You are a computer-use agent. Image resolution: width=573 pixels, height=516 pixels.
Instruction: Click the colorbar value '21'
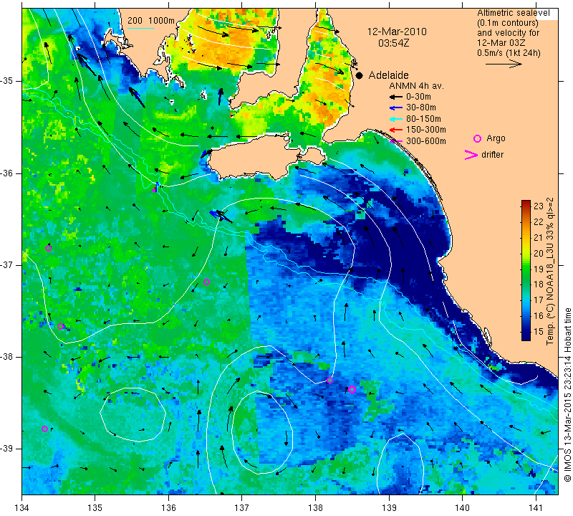(x=539, y=237)
